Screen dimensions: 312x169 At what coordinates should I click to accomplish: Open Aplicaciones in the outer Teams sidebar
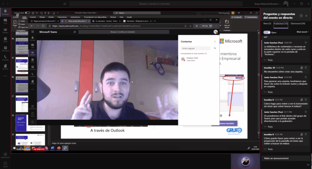[5, 156]
